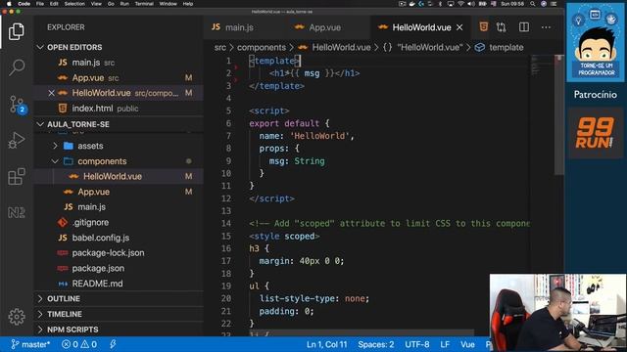This screenshot has height=352, width=627.
Task: Click the editor vertical scrollbar
Action: tap(559, 115)
